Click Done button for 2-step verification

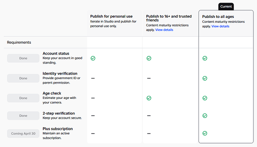[x=23, y=116]
